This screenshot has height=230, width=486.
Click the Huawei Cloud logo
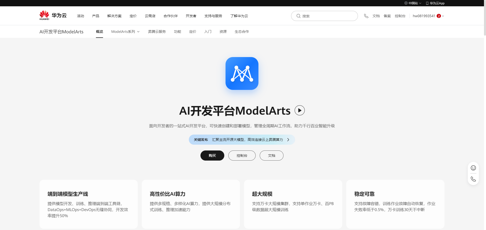pos(53,15)
